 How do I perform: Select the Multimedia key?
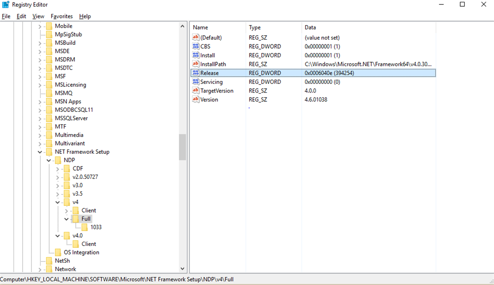[69, 135]
